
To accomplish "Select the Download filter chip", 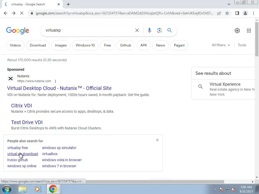I will pyautogui.click(x=38, y=45).
